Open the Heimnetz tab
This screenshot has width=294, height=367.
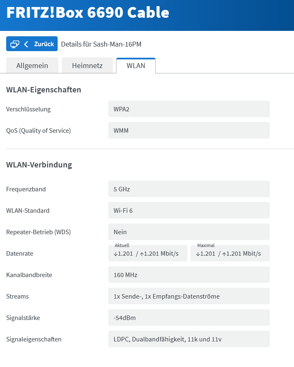coord(87,66)
